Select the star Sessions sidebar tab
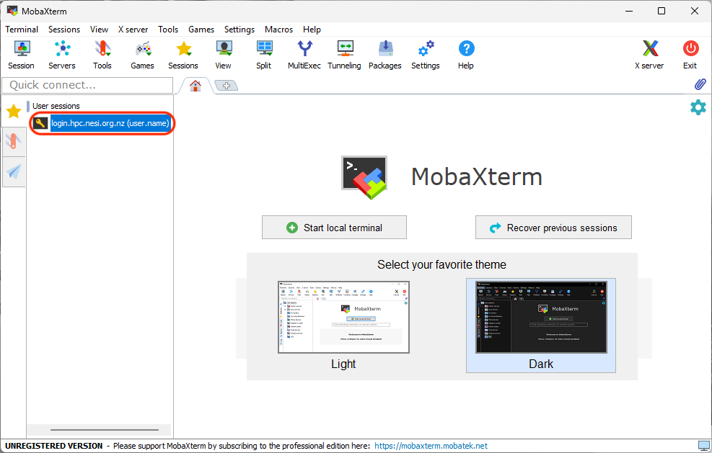 coord(14,111)
